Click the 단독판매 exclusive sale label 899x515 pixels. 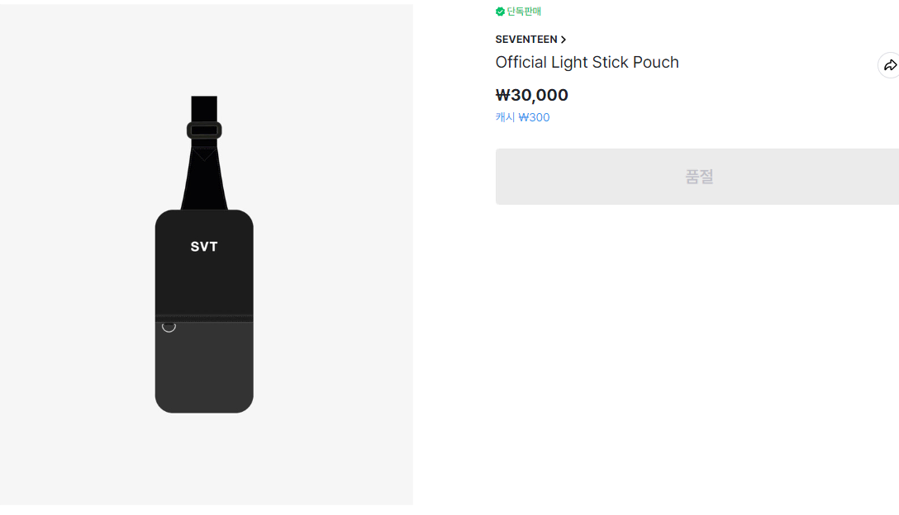coord(524,12)
